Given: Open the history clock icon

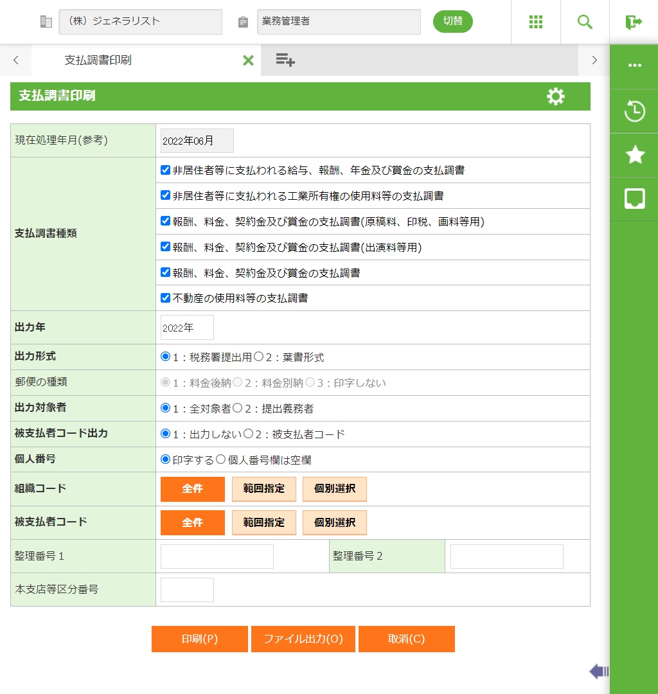Looking at the screenshot, I should point(634,111).
